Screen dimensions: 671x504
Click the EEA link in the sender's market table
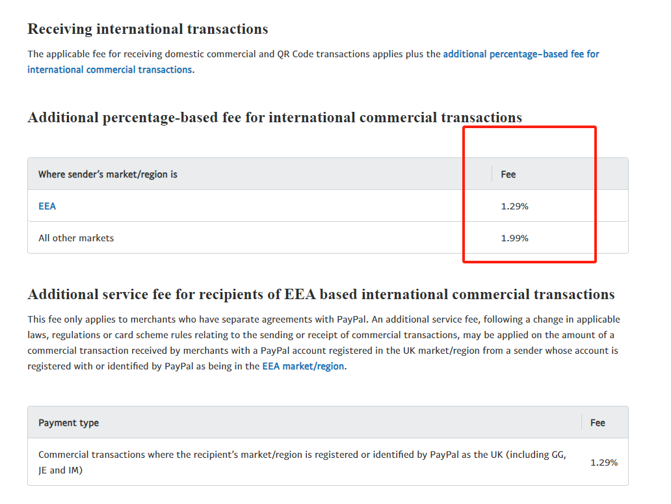[47, 206]
